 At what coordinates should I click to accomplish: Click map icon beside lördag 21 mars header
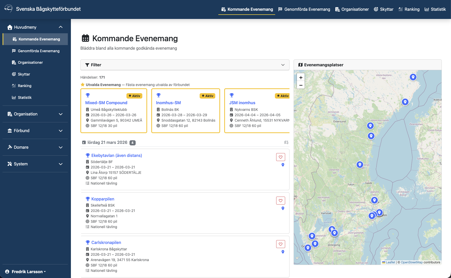click(x=286, y=142)
